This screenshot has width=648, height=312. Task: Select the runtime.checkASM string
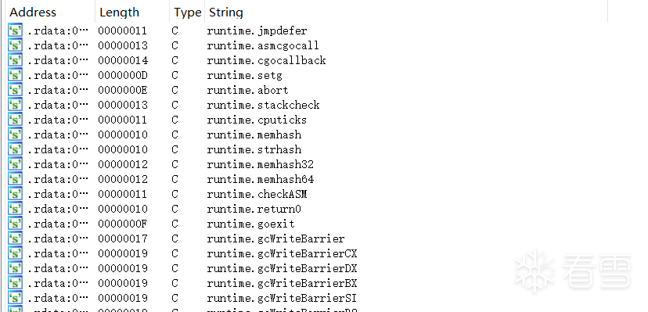tap(257, 194)
